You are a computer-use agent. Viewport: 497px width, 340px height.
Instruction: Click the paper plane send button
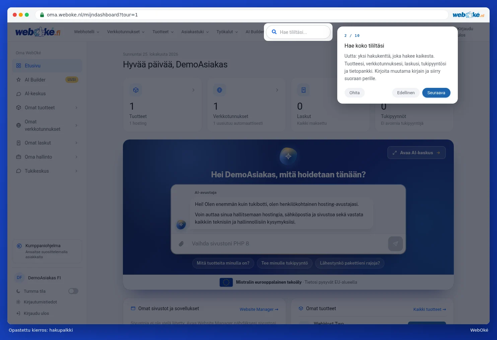[395, 244]
